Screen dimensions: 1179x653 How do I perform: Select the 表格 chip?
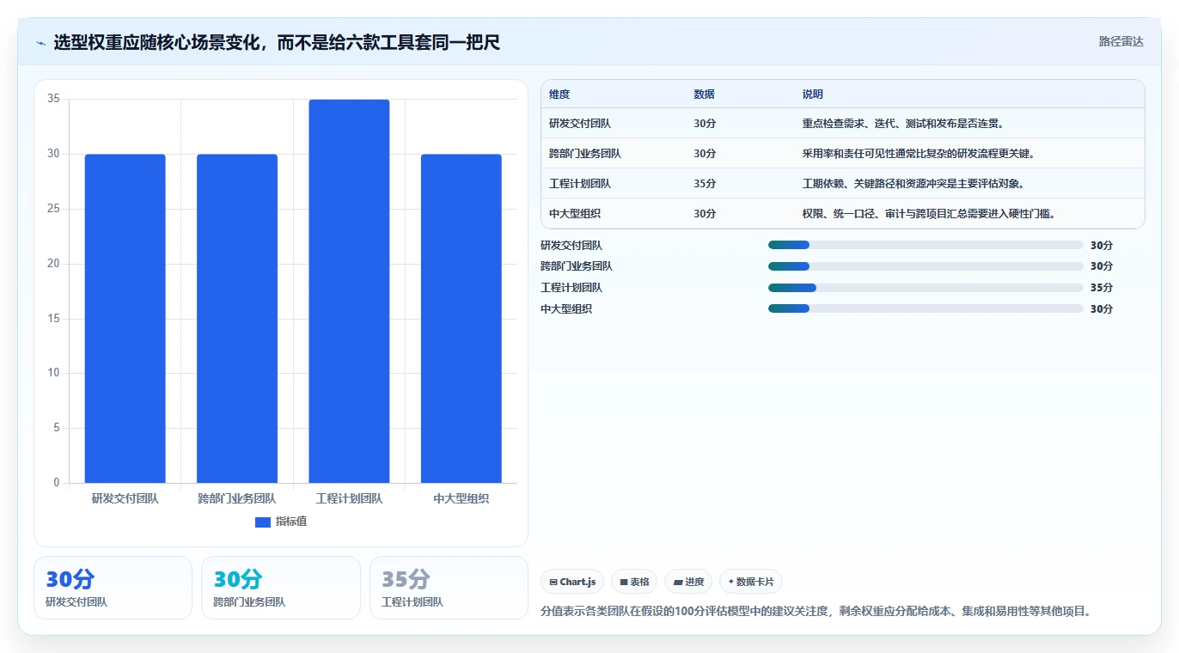point(634,582)
